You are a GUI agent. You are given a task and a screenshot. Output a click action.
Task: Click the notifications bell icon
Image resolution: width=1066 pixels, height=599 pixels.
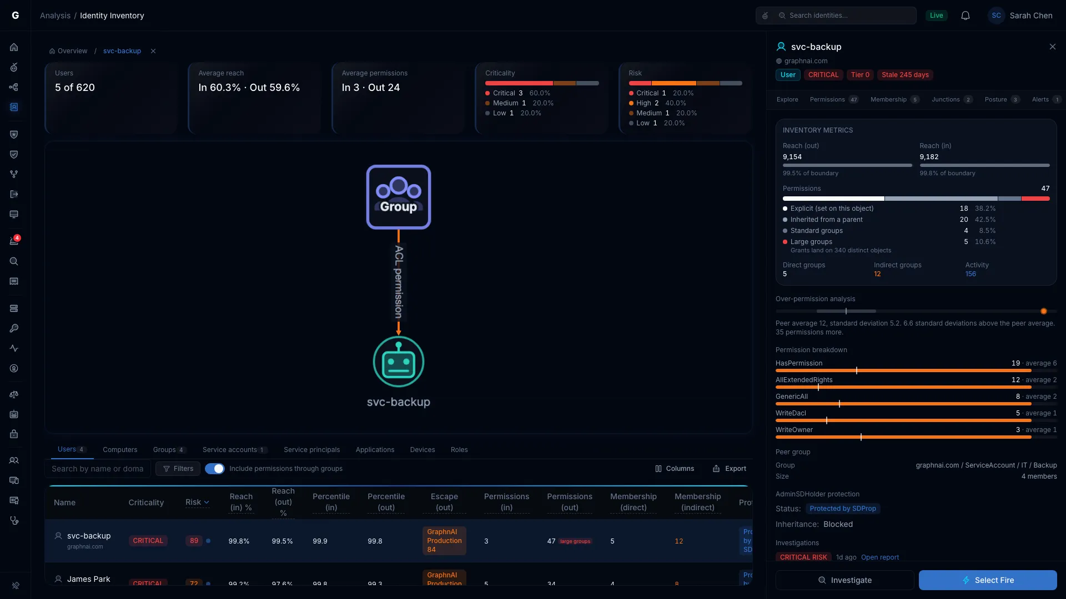point(966,16)
